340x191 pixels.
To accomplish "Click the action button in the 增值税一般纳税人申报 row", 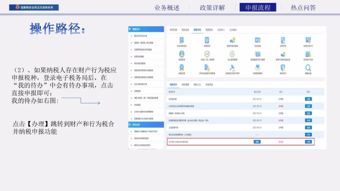I will pyautogui.click(x=308, y=113).
